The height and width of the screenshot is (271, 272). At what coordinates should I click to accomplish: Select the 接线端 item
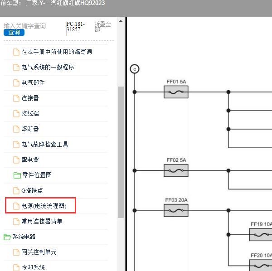(x=30, y=113)
